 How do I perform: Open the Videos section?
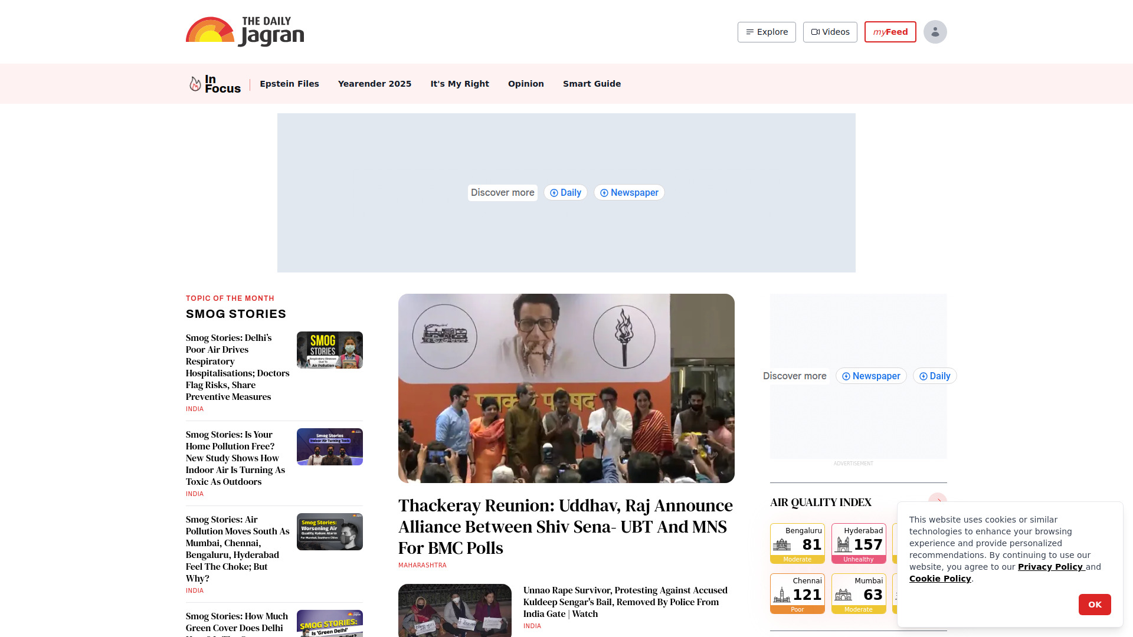(830, 32)
